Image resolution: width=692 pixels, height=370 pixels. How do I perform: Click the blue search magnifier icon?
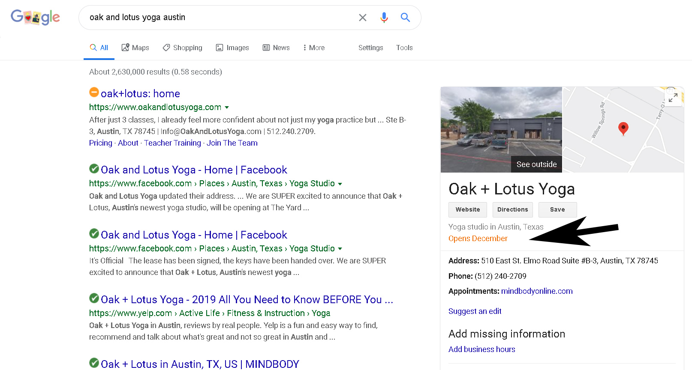tap(405, 18)
